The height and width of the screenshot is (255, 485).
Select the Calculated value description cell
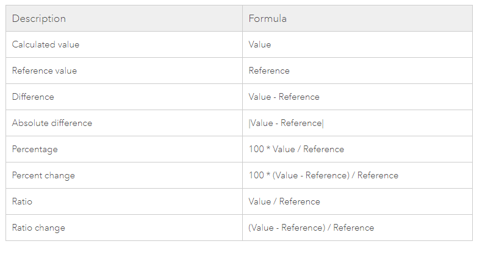coord(46,45)
